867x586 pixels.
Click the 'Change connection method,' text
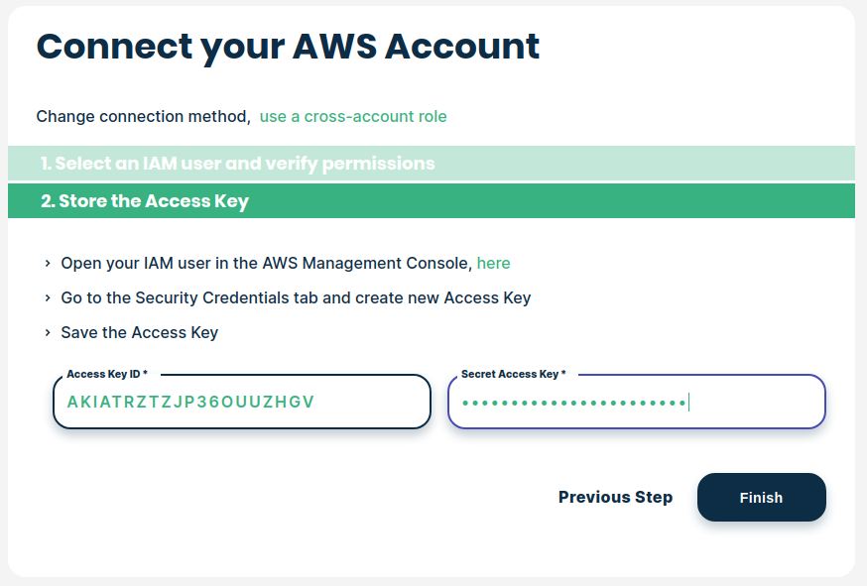point(143,117)
